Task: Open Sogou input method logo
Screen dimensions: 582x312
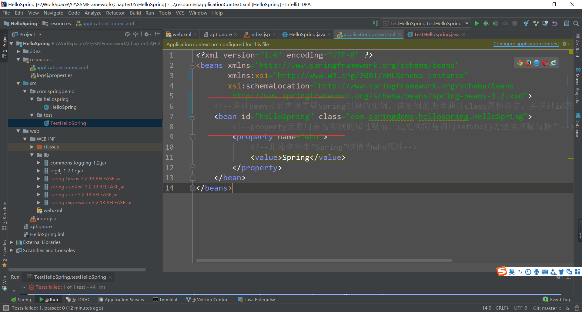Action: 502,271
